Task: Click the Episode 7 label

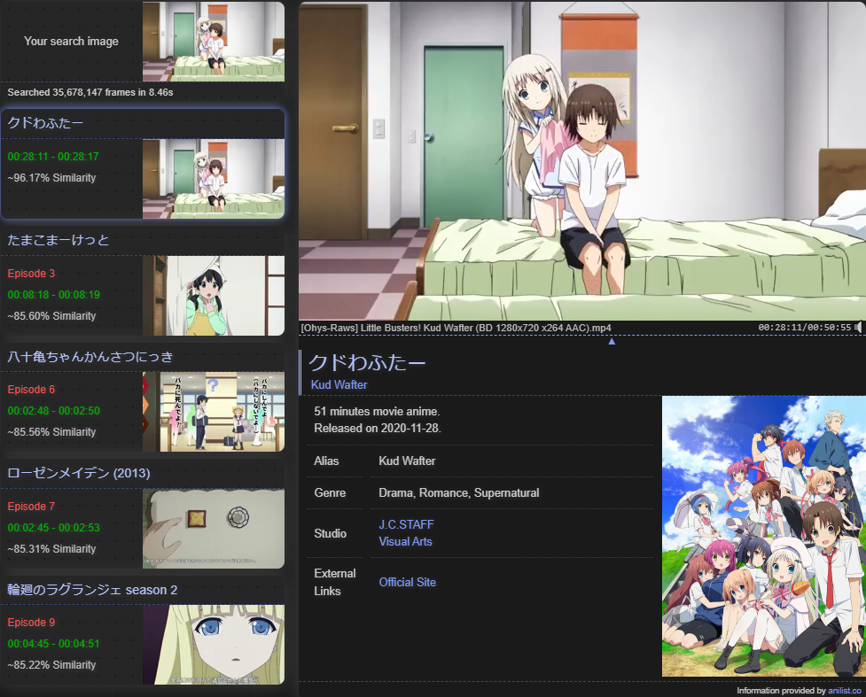Action: coord(31,506)
